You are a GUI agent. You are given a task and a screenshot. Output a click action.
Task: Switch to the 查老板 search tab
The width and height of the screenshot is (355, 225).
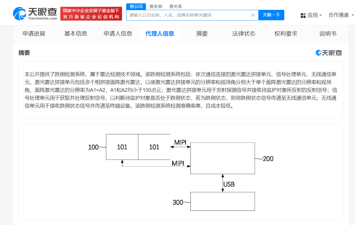tap(156, 6)
